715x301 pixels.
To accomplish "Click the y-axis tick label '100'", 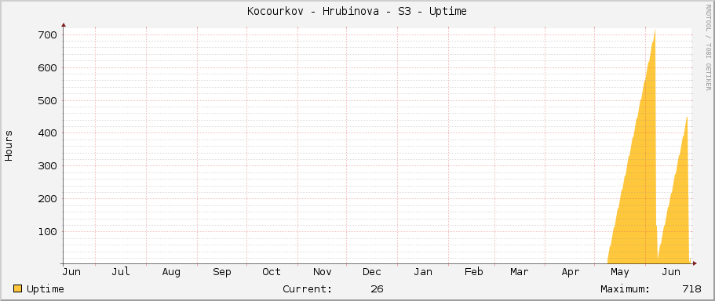I will 47,232.
